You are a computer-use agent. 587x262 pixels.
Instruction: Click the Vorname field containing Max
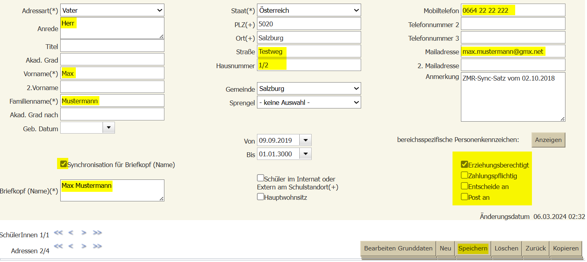tap(112, 73)
